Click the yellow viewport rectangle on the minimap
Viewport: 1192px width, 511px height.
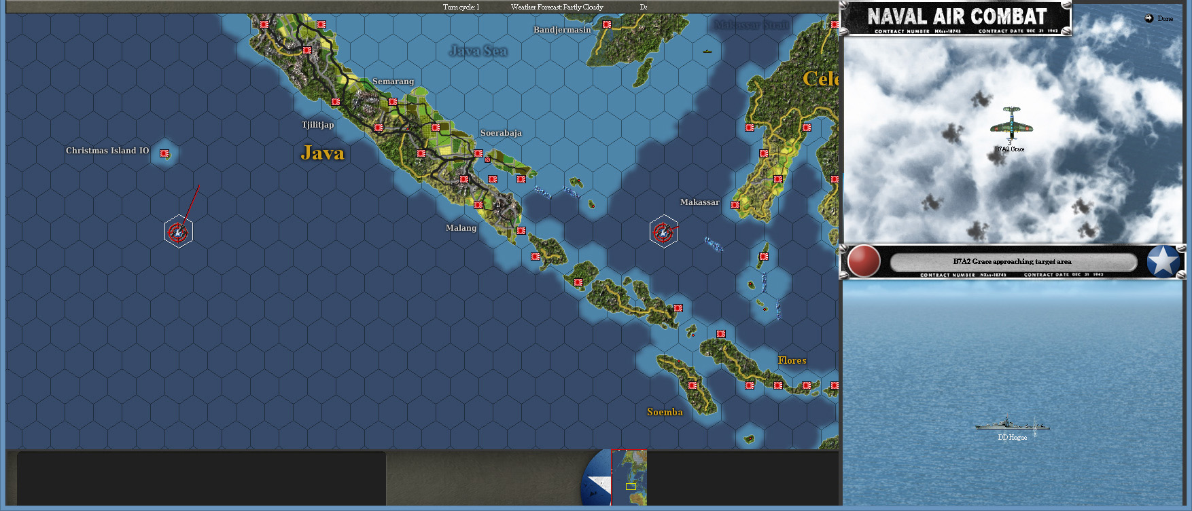tap(631, 486)
